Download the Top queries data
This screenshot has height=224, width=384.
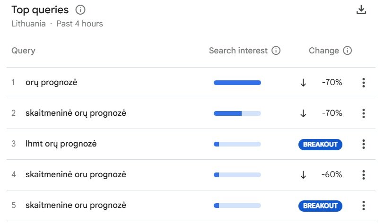(x=361, y=10)
